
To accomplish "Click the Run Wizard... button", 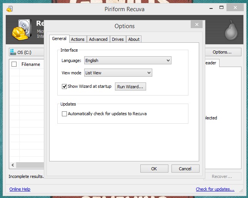I will (x=130, y=87).
